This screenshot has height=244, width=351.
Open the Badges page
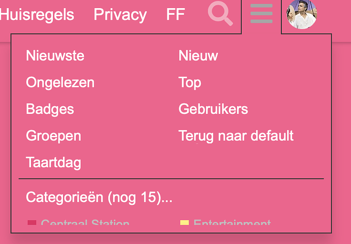(50, 109)
